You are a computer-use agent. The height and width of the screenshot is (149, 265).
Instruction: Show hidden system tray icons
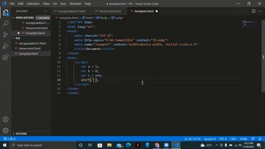tap(217, 145)
